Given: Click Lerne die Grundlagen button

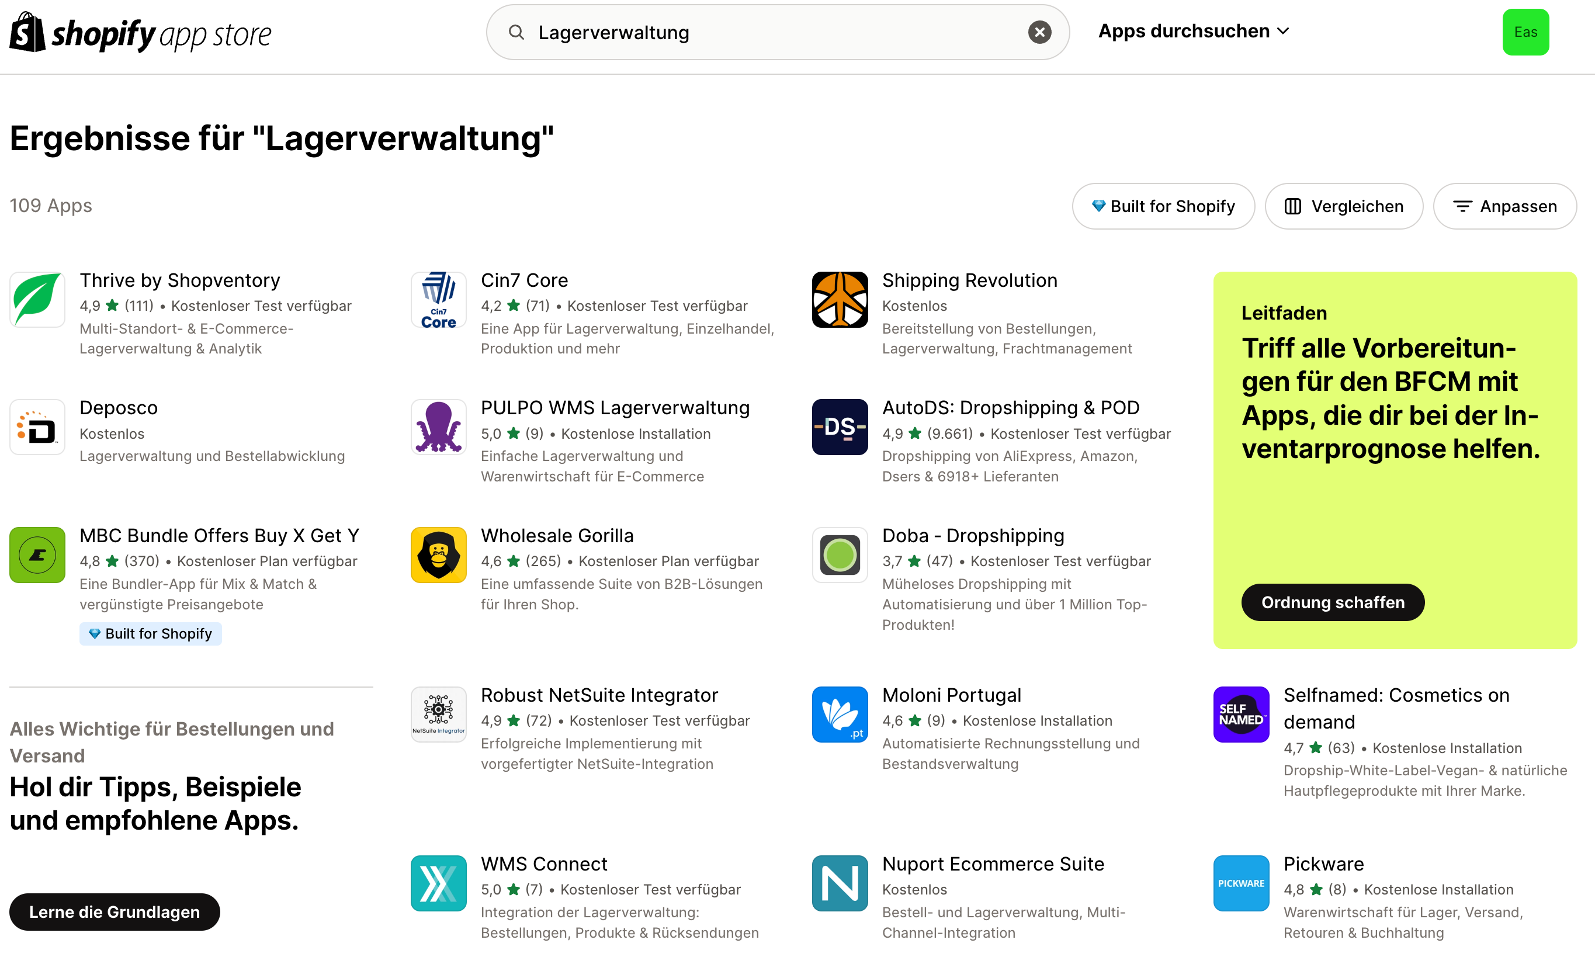Looking at the screenshot, I should point(115,911).
